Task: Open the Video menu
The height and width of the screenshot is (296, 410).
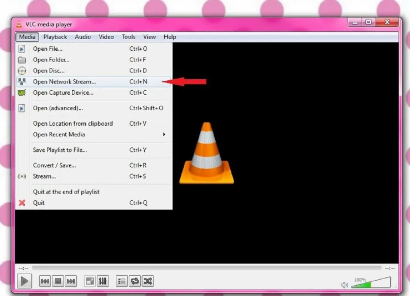Action: click(x=106, y=37)
